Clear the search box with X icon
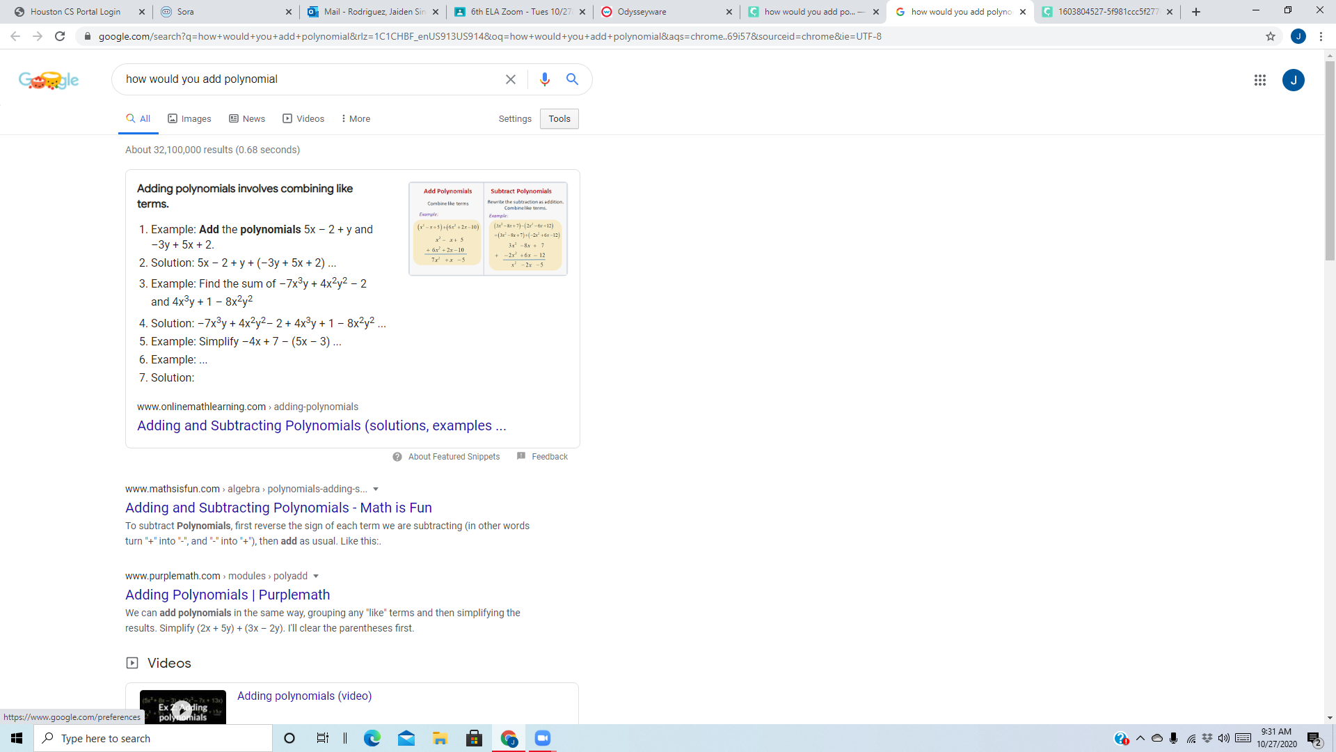The width and height of the screenshot is (1336, 752). [511, 79]
